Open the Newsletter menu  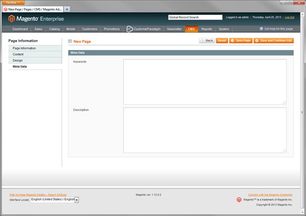pyautogui.click(x=174, y=29)
